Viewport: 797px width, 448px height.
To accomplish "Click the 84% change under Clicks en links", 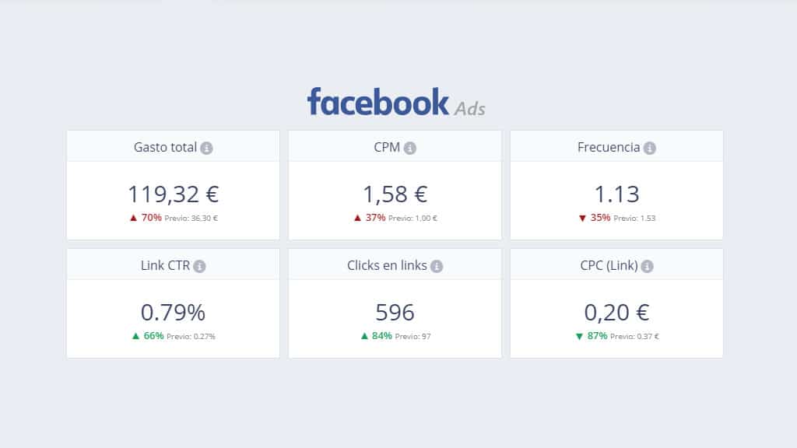I will click(x=382, y=336).
